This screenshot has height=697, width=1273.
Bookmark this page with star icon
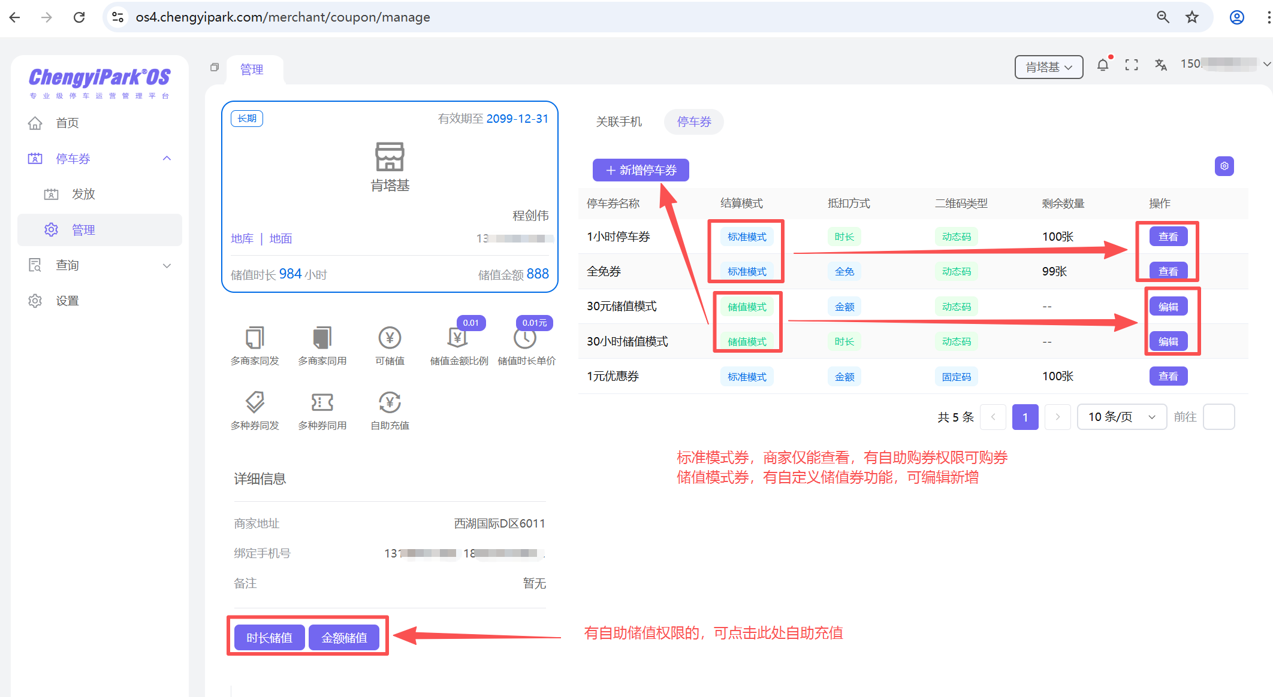(x=1192, y=17)
